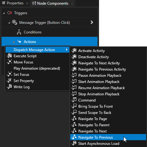The height and width of the screenshot is (147, 147).
Task: Click the Set Property list icon
Action: 10,80
